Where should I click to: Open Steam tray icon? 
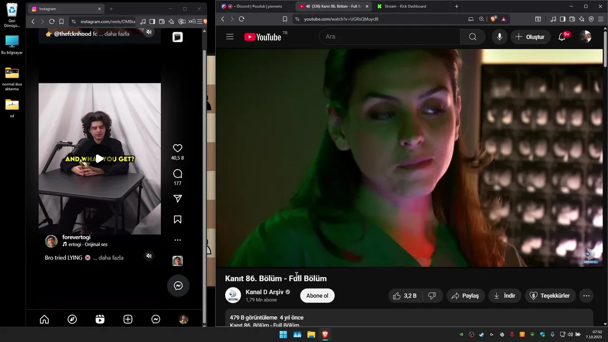[482, 334]
